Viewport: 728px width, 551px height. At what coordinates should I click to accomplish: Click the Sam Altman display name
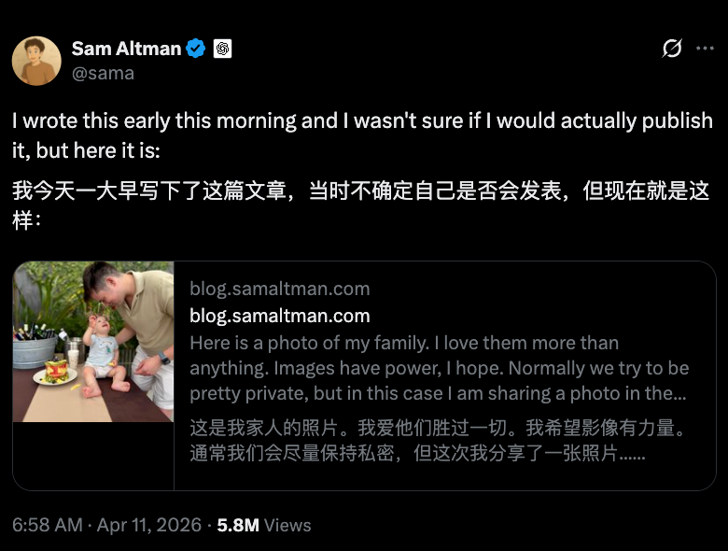pos(126,49)
